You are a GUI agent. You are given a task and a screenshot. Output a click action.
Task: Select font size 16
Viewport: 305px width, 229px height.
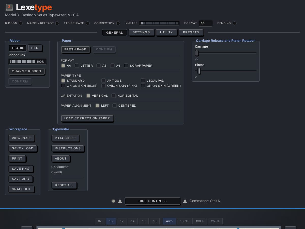click(x=144, y=221)
